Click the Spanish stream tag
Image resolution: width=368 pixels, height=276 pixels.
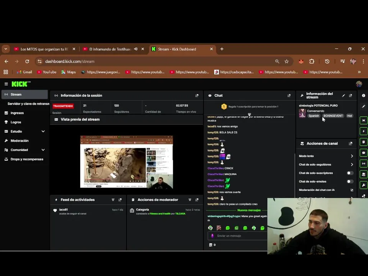coord(314,116)
